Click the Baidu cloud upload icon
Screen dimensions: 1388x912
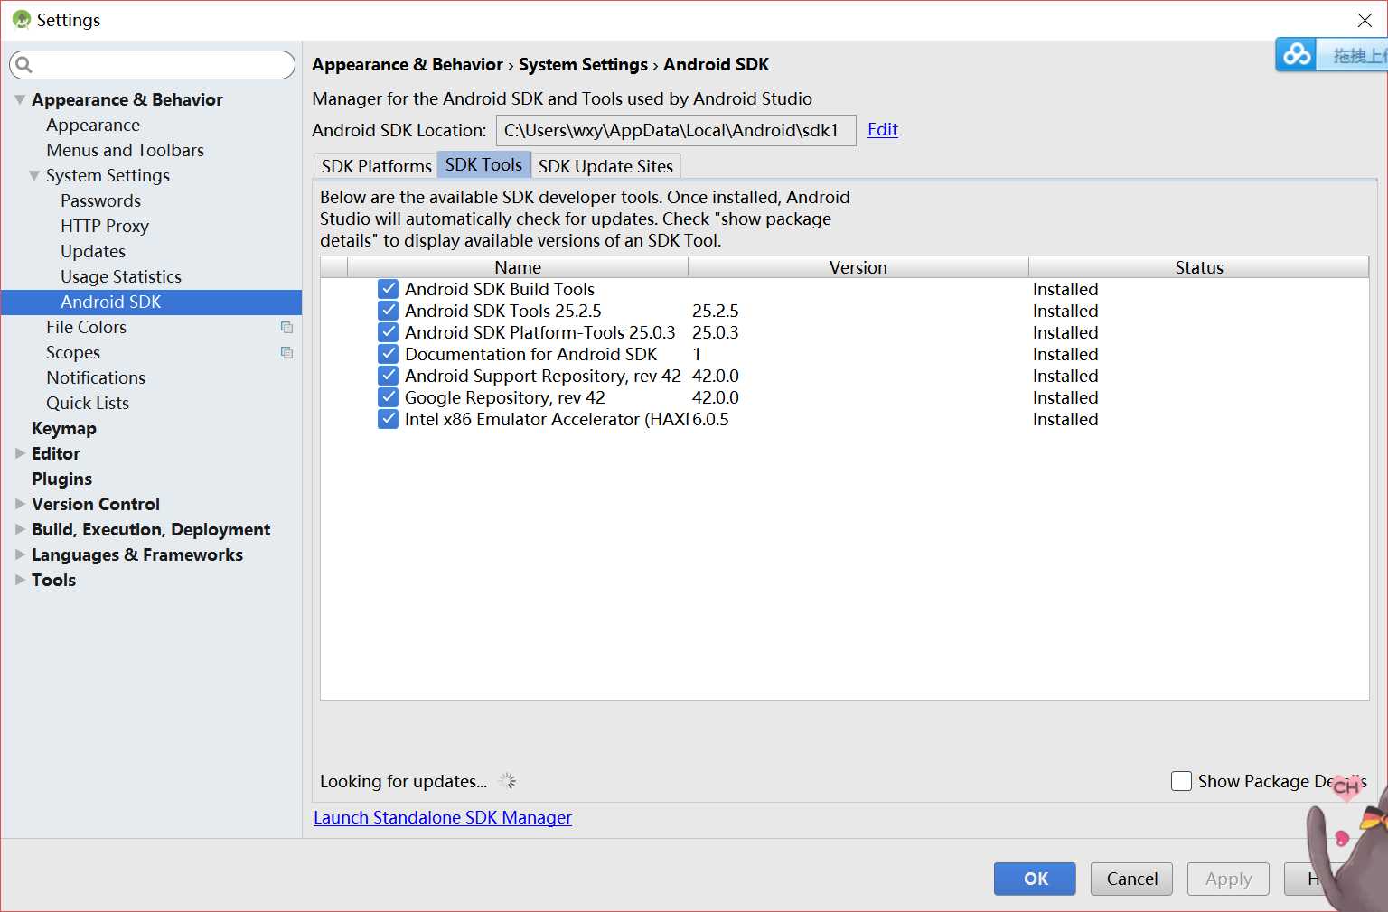[1298, 55]
